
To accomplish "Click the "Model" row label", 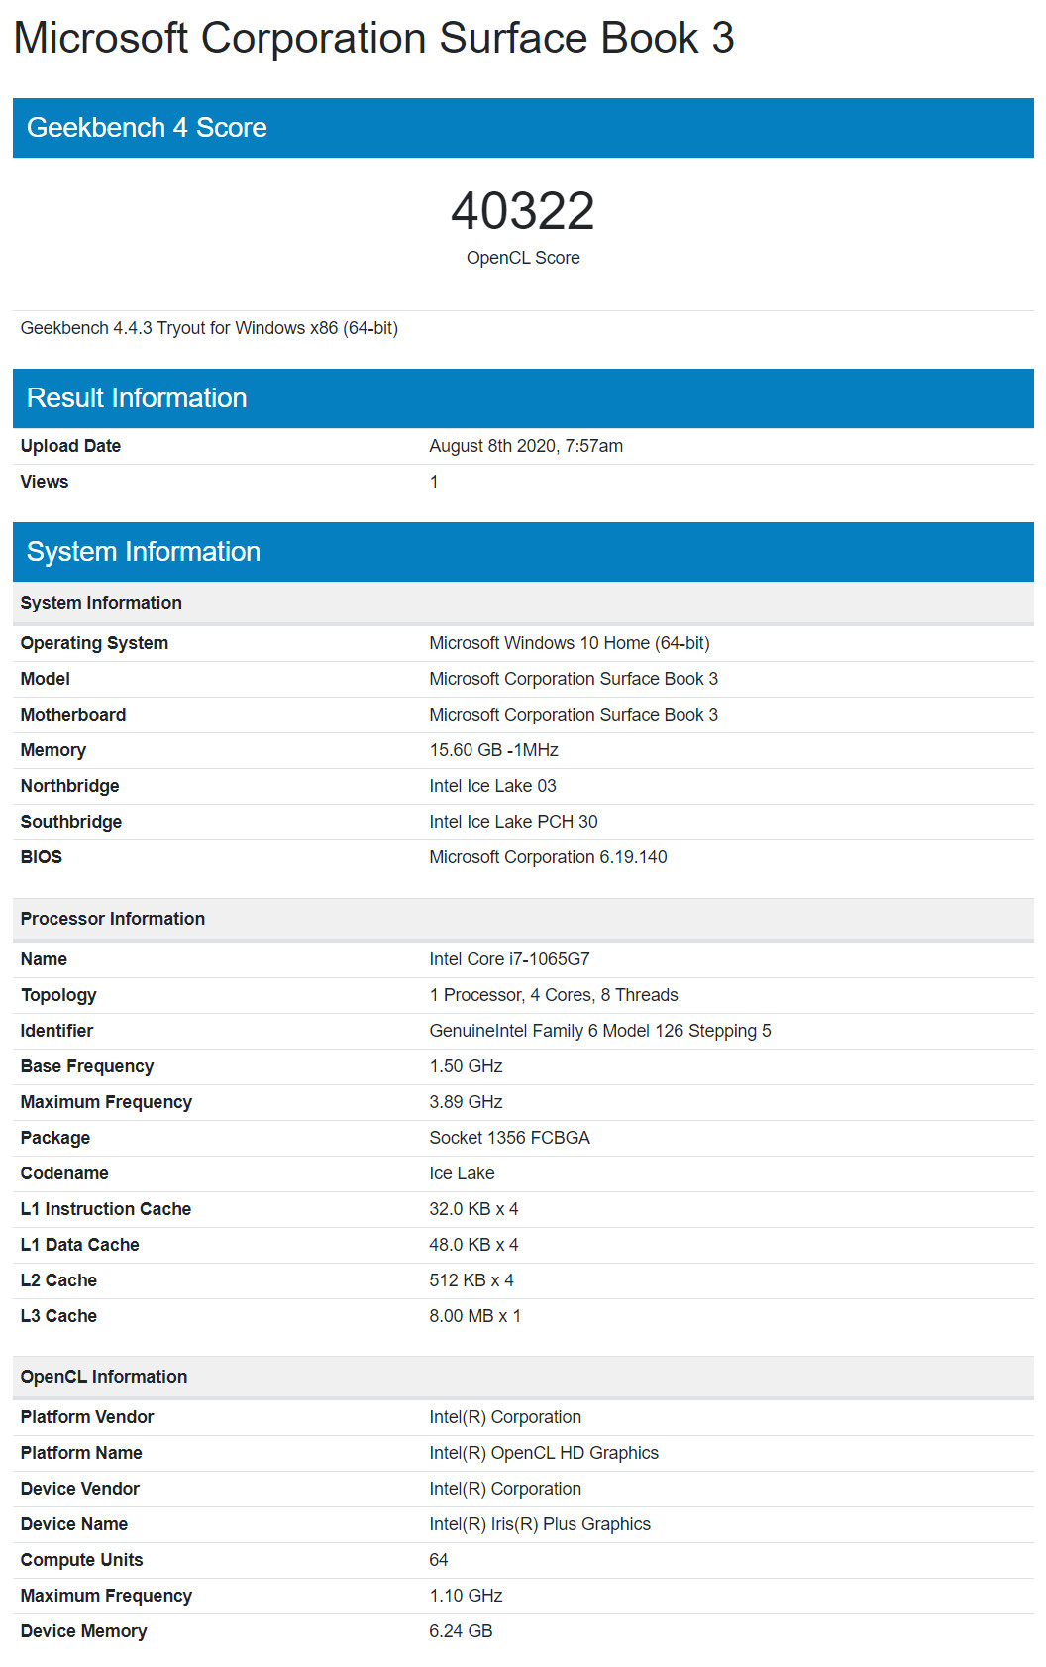I will [46, 679].
